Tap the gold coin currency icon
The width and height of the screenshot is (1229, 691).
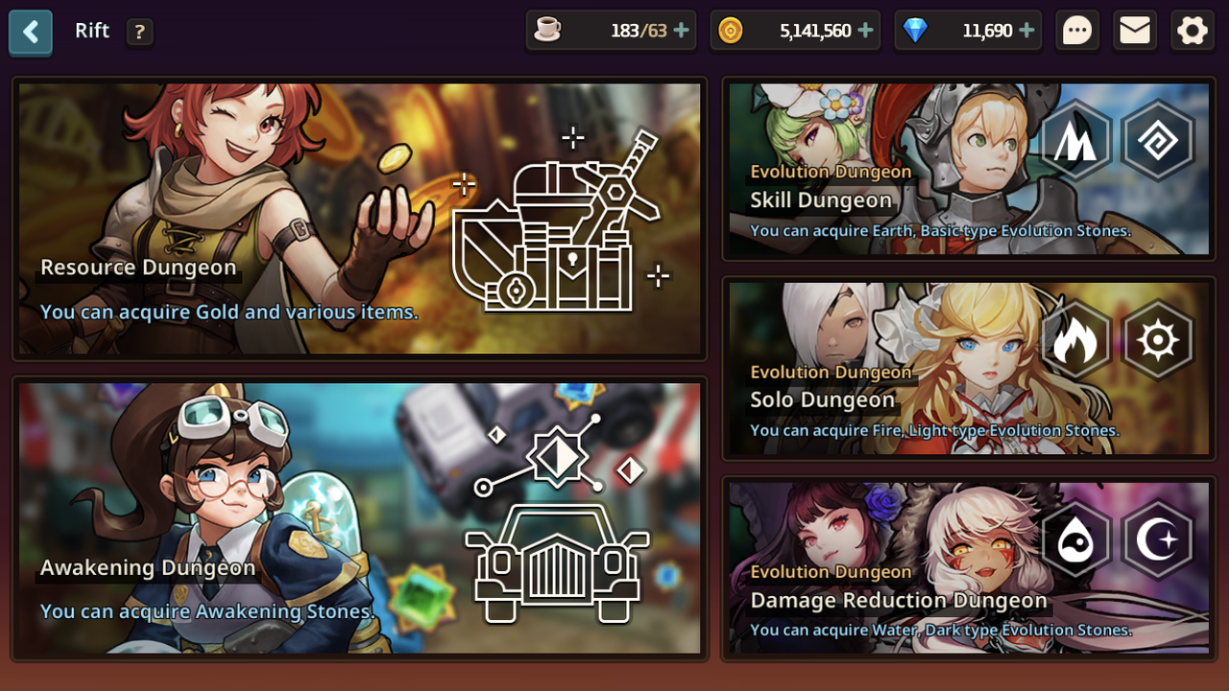pyautogui.click(x=731, y=31)
